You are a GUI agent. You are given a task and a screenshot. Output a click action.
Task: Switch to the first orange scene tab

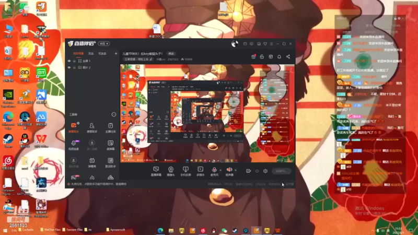(78, 54)
